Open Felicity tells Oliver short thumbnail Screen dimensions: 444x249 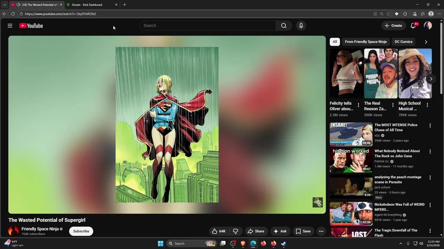(x=346, y=74)
